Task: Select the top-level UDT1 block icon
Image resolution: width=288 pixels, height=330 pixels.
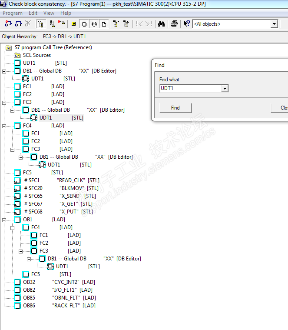Action: [x=17, y=63]
